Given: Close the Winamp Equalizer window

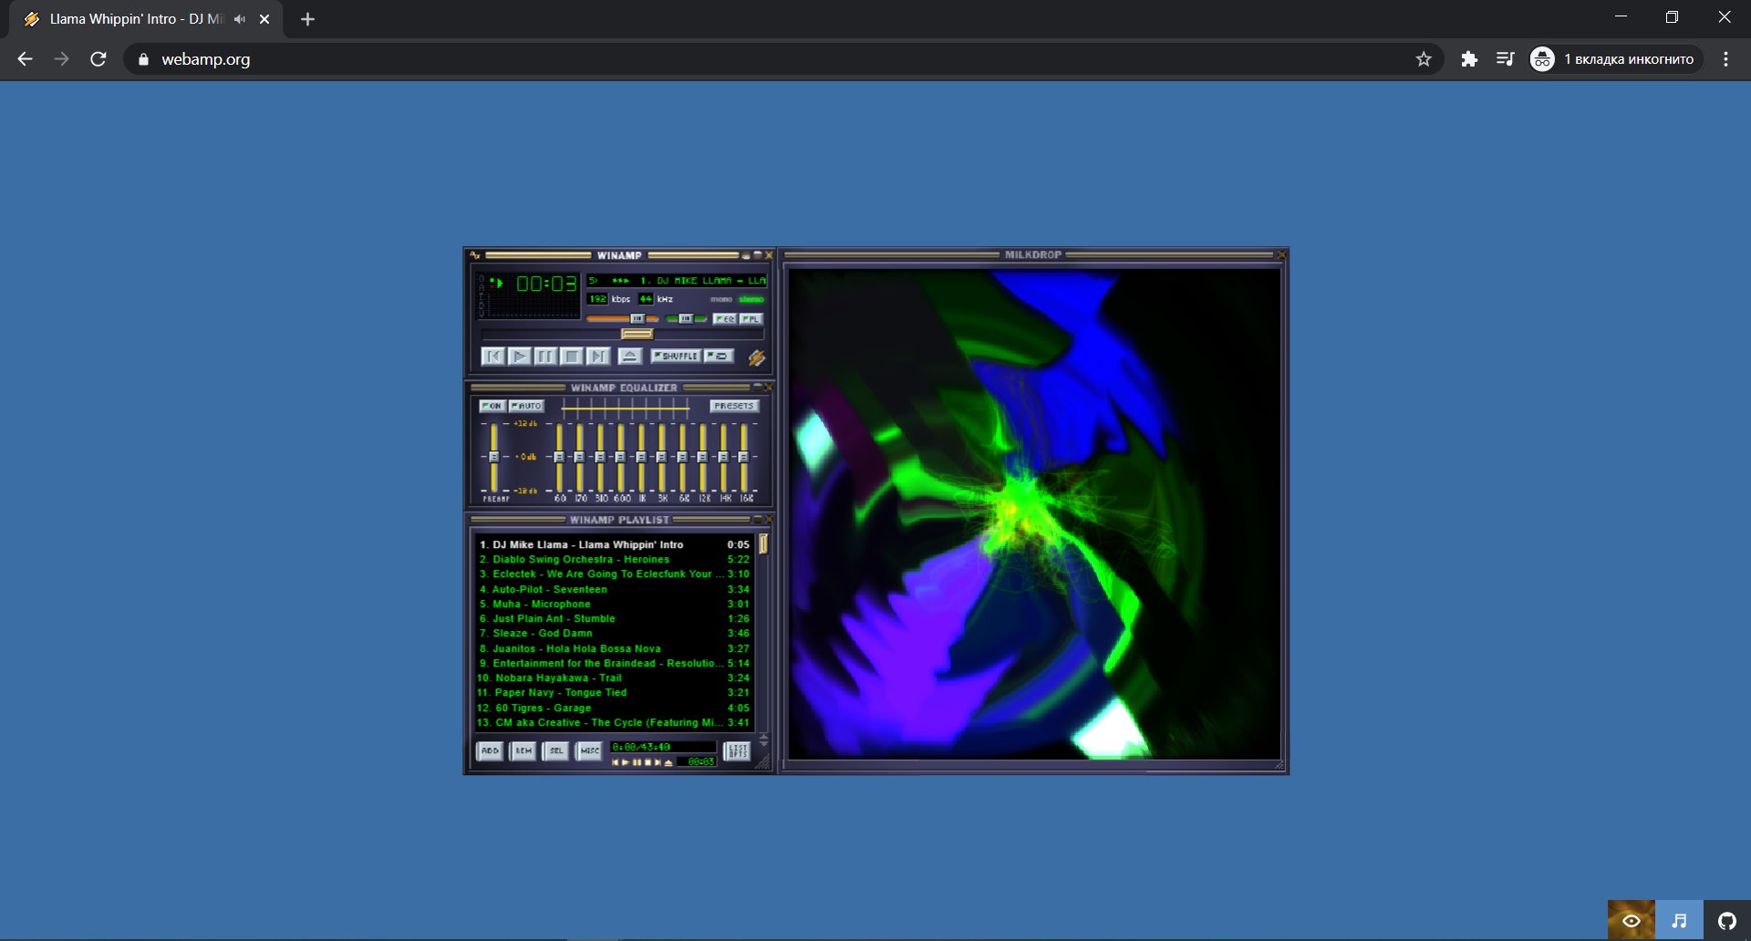Looking at the screenshot, I should tap(769, 388).
